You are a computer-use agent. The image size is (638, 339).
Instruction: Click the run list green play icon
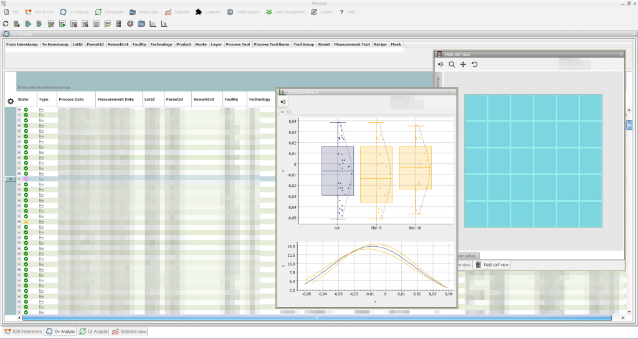62,24
